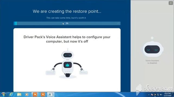Click the network icon in system tray
This screenshot has height=97, width=174.
158,95
